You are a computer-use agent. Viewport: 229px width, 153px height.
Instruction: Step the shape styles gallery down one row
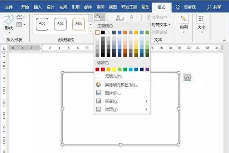(91, 24)
